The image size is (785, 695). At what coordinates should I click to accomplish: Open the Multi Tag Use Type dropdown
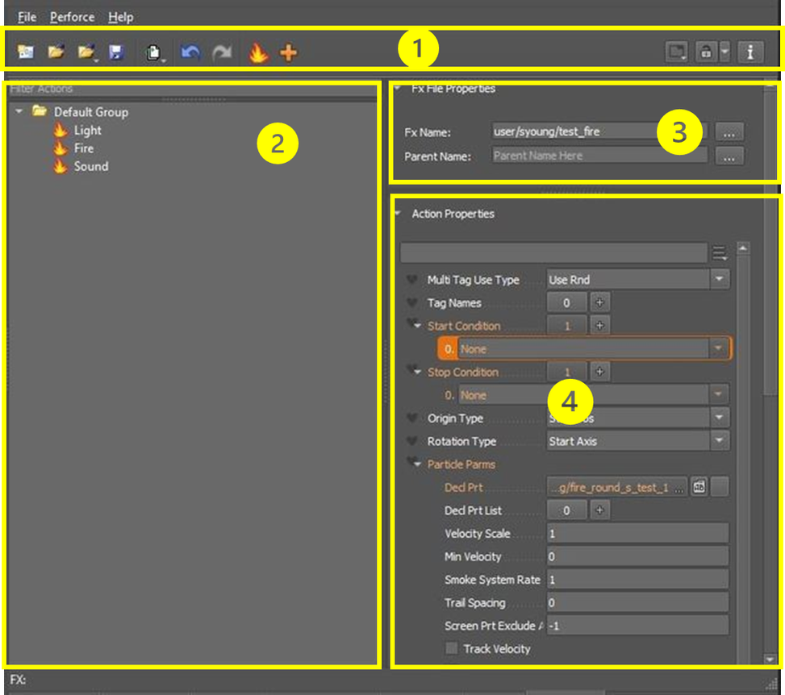click(719, 279)
